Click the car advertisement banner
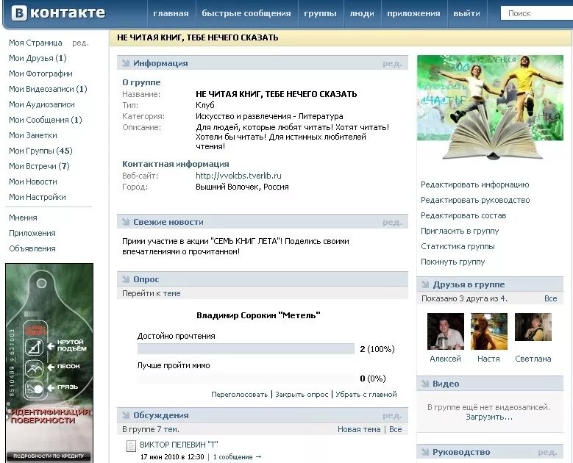Image resolution: width=573 pixels, height=463 pixels. coord(49,363)
